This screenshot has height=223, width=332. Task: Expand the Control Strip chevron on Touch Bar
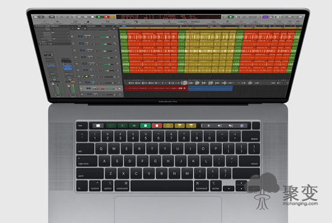point(202,126)
